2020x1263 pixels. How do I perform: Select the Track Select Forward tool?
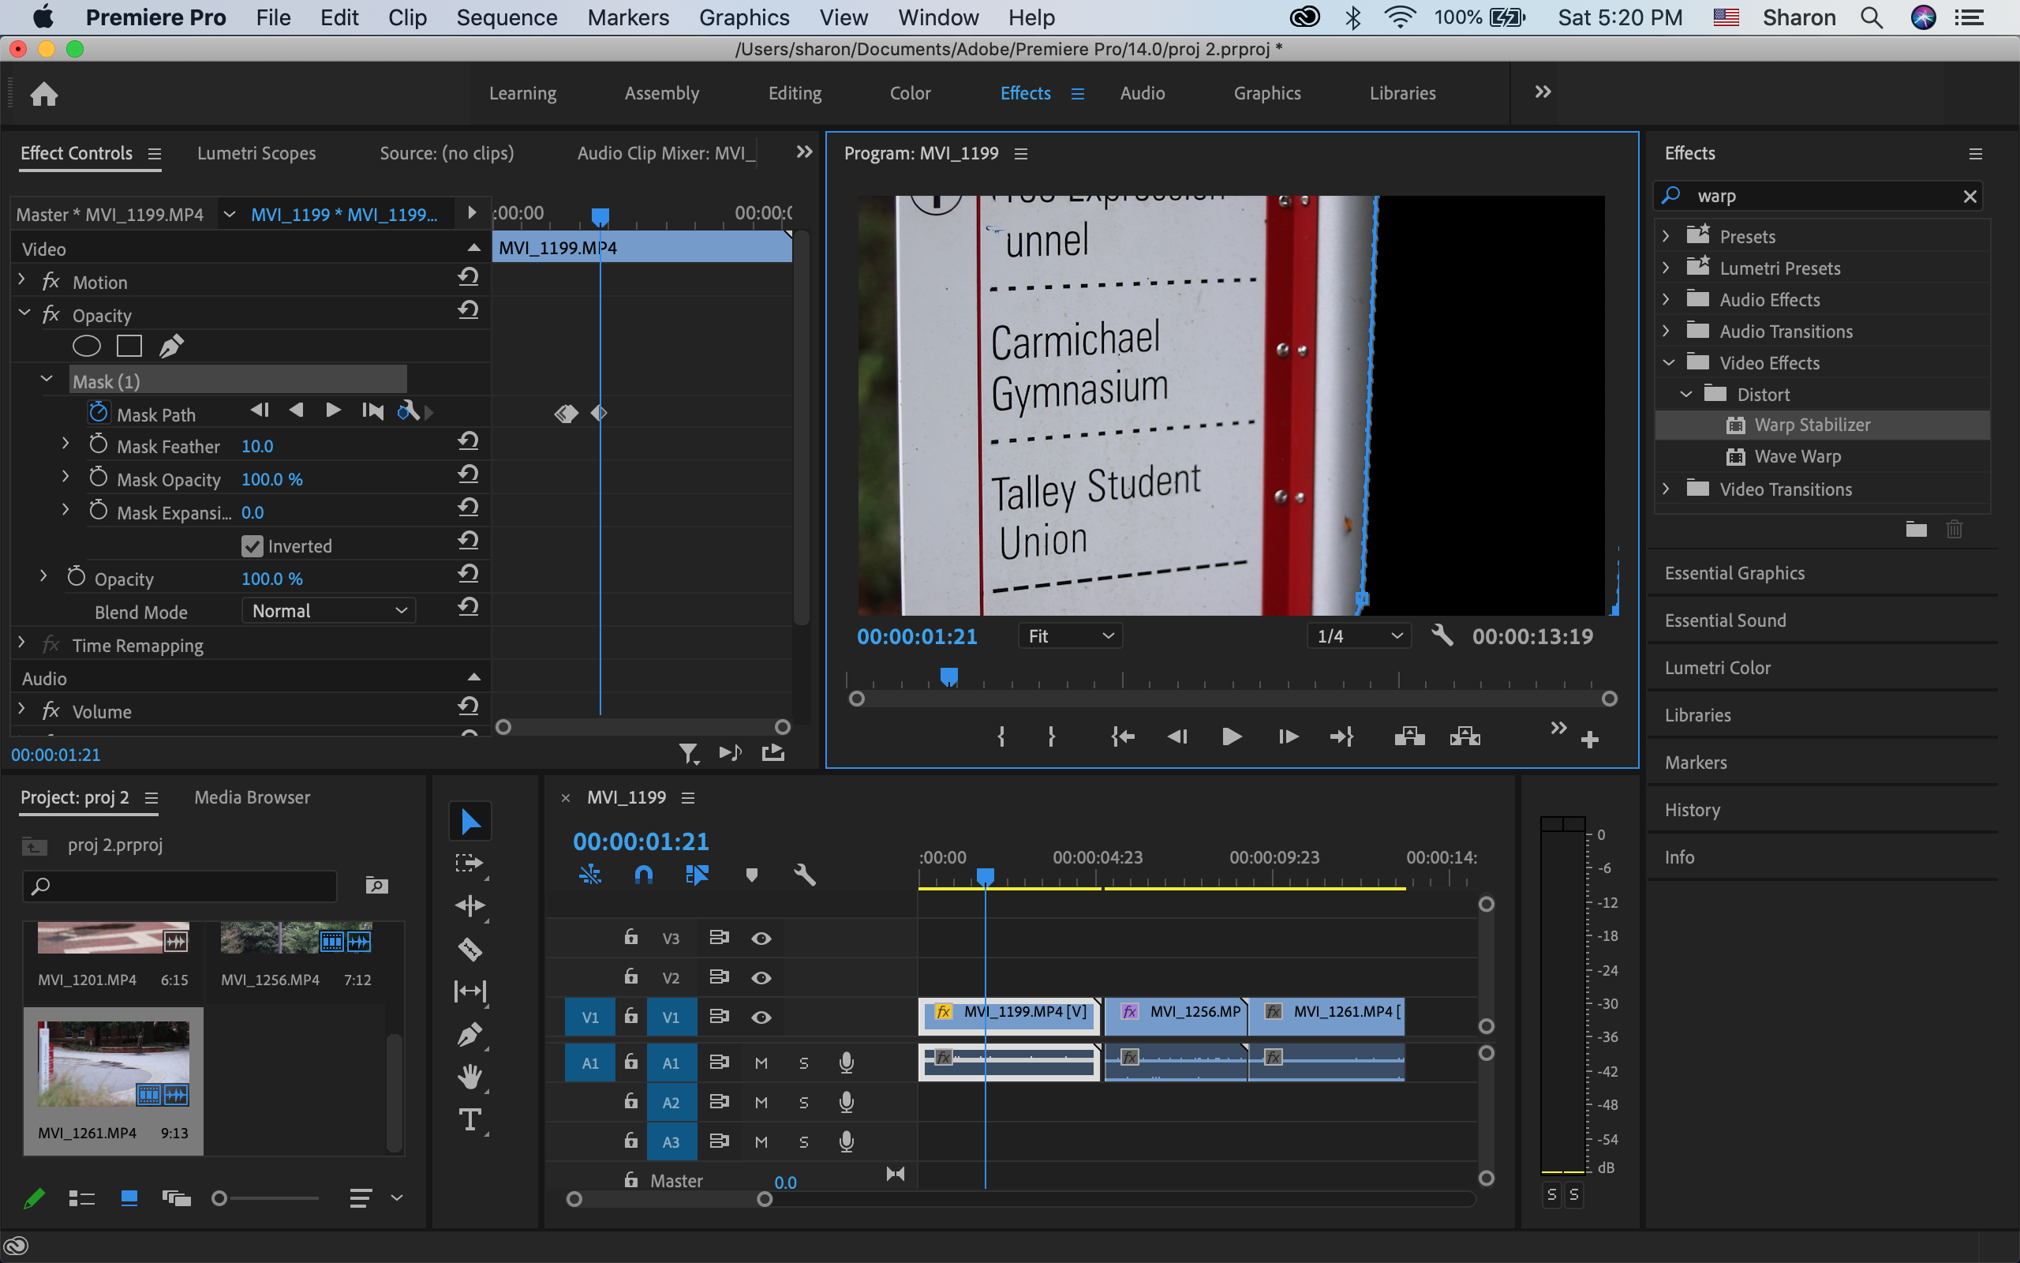pyautogui.click(x=470, y=864)
